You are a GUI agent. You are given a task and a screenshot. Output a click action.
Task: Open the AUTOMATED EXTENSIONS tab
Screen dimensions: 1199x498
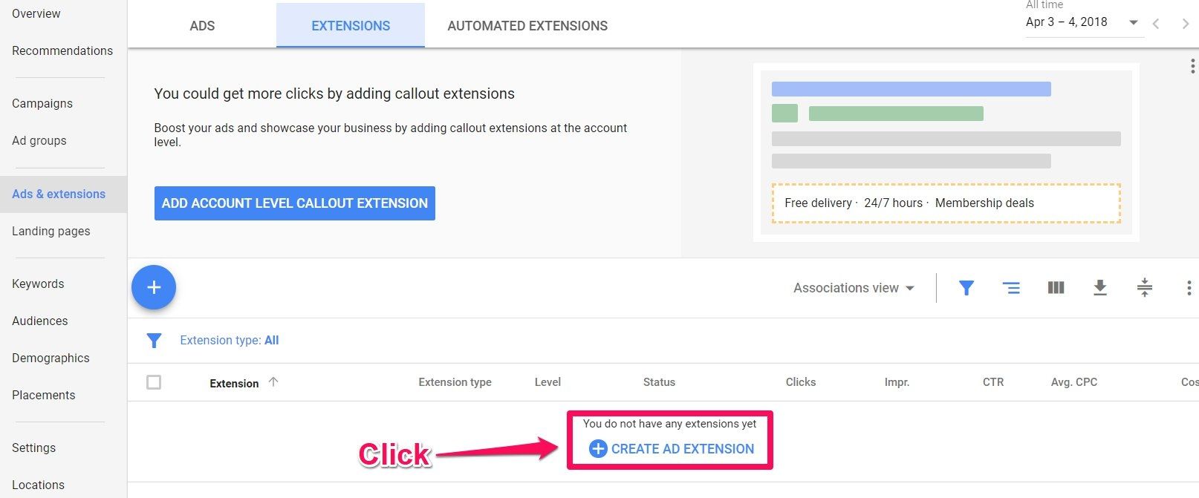(527, 26)
